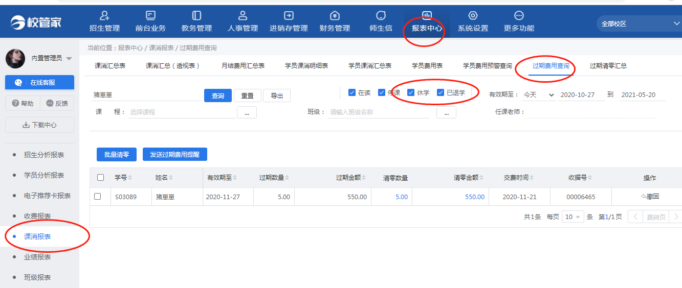This screenshot has height=288, width=682.
Task: Open 财务管理 module icon
Action: (335, 16)
